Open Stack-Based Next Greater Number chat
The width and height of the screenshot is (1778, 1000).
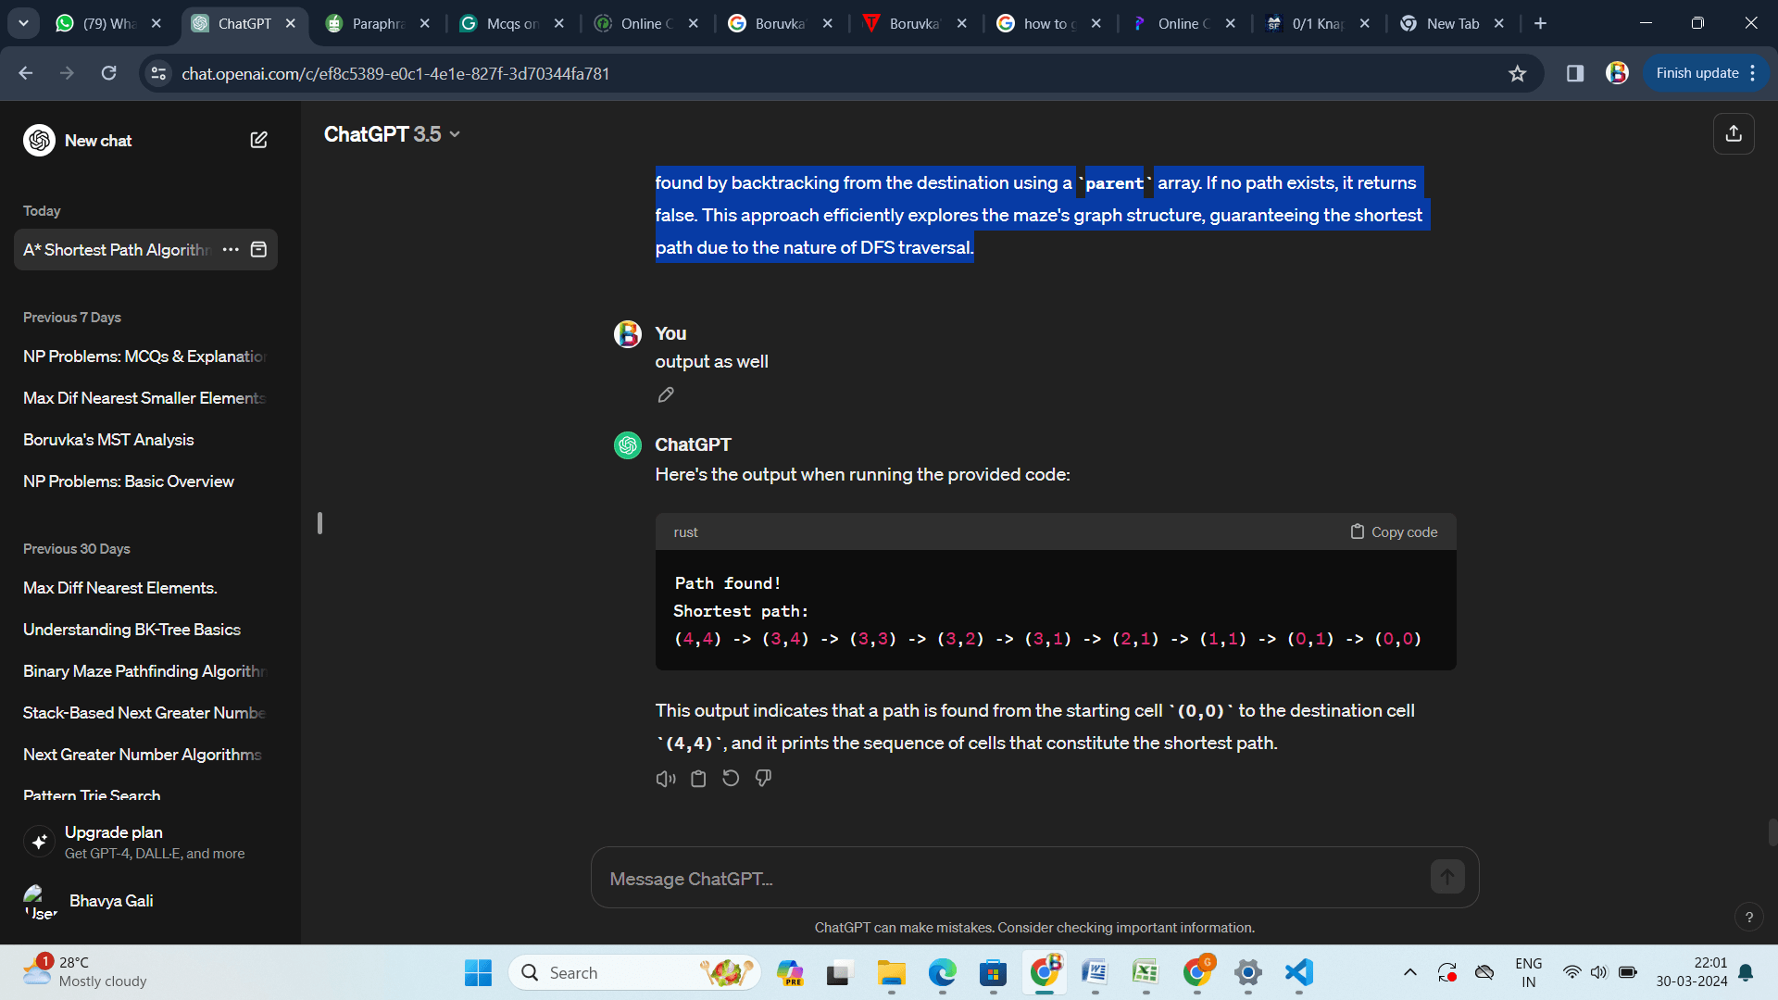[x=145, y=713]
